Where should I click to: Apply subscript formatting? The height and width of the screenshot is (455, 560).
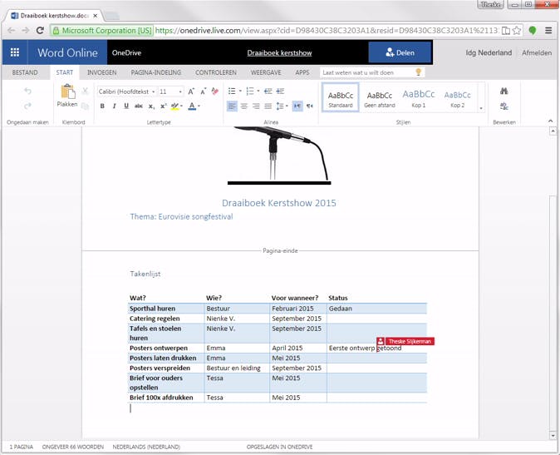coord(151,106)
